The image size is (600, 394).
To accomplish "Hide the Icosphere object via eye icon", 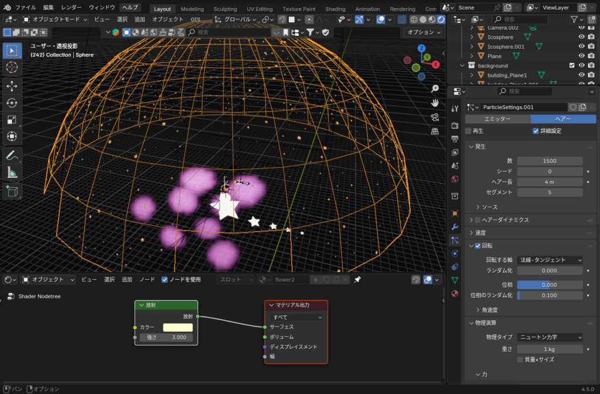I will point(582,37).
